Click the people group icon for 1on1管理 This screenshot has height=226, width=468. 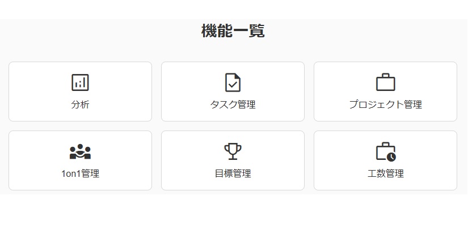[80, 151]
